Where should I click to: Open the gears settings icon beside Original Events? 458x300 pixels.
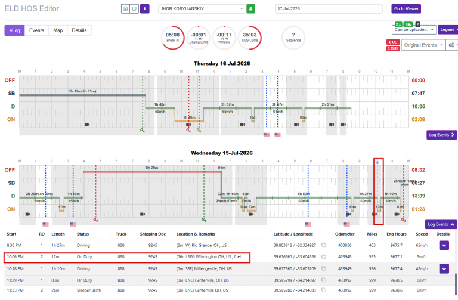(451, 45)
